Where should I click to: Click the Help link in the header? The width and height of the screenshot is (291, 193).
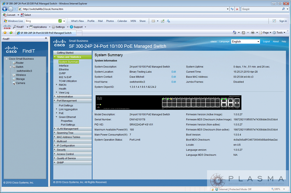click(x=284, y=41)
